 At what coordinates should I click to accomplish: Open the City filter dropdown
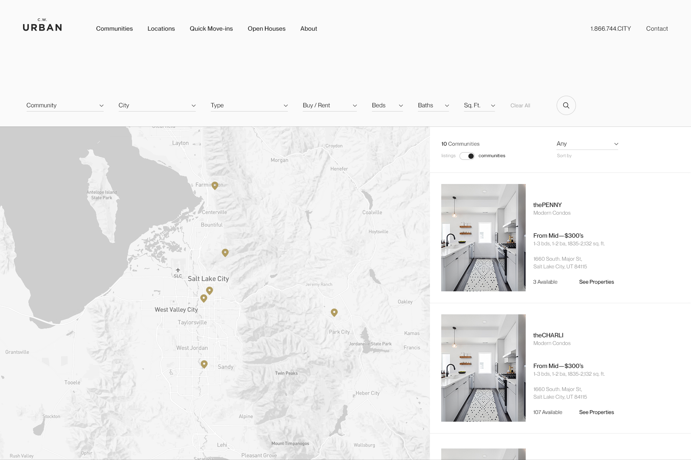[157, 105]
